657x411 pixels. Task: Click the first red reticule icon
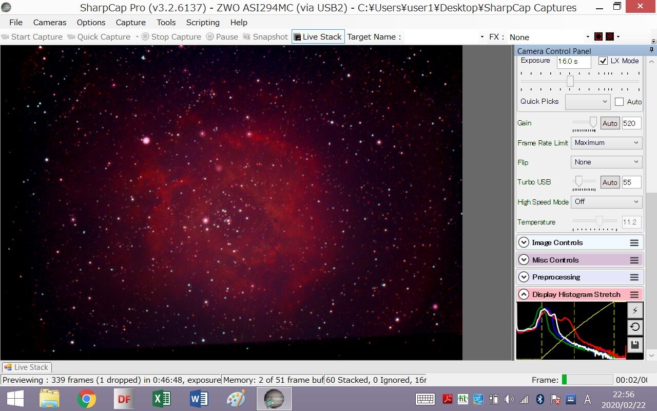click(x=598, y=36)
